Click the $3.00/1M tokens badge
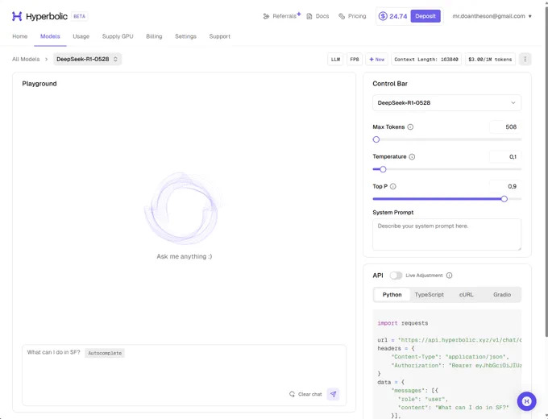This screenshot has height=419, width=548. [490, 60]
